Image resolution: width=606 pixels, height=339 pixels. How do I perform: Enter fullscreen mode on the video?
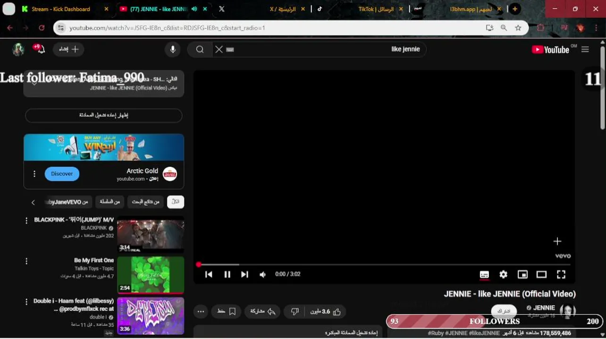pyautogui.click(x=561, y=274)
